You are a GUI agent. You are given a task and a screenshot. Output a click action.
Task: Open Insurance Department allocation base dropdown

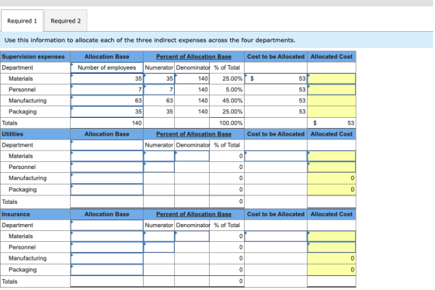click(107, 225)
